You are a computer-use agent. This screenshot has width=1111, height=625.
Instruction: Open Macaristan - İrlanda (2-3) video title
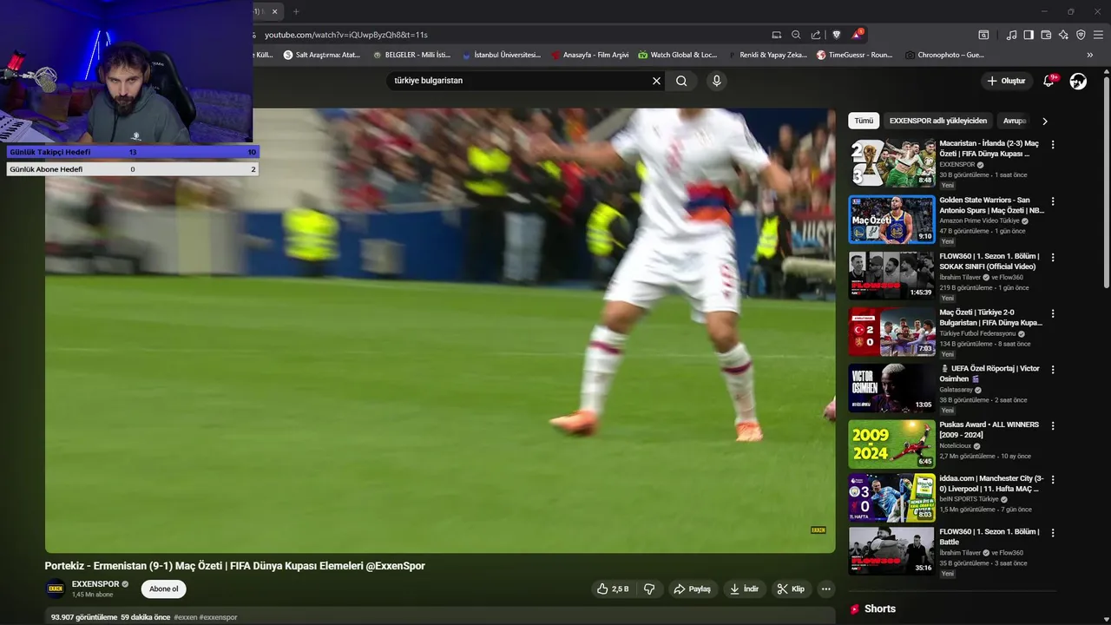989,148
